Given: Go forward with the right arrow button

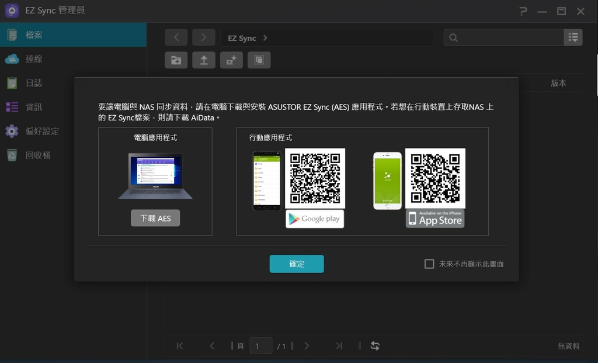Looking at the screenshot, I should coord(204,37).
